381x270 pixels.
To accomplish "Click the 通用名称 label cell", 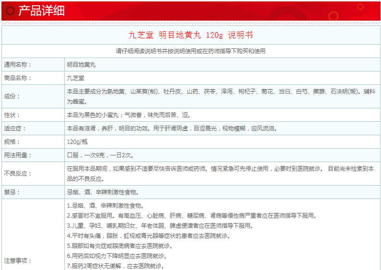I will pos(33,65).
